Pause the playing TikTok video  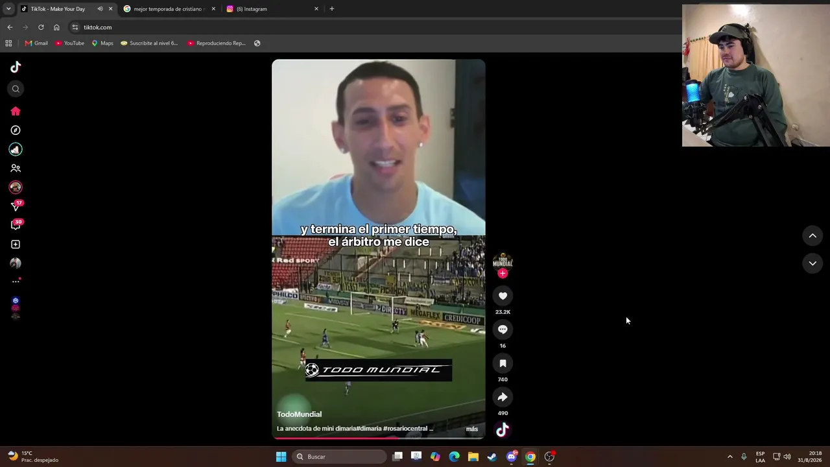(379, 249)
